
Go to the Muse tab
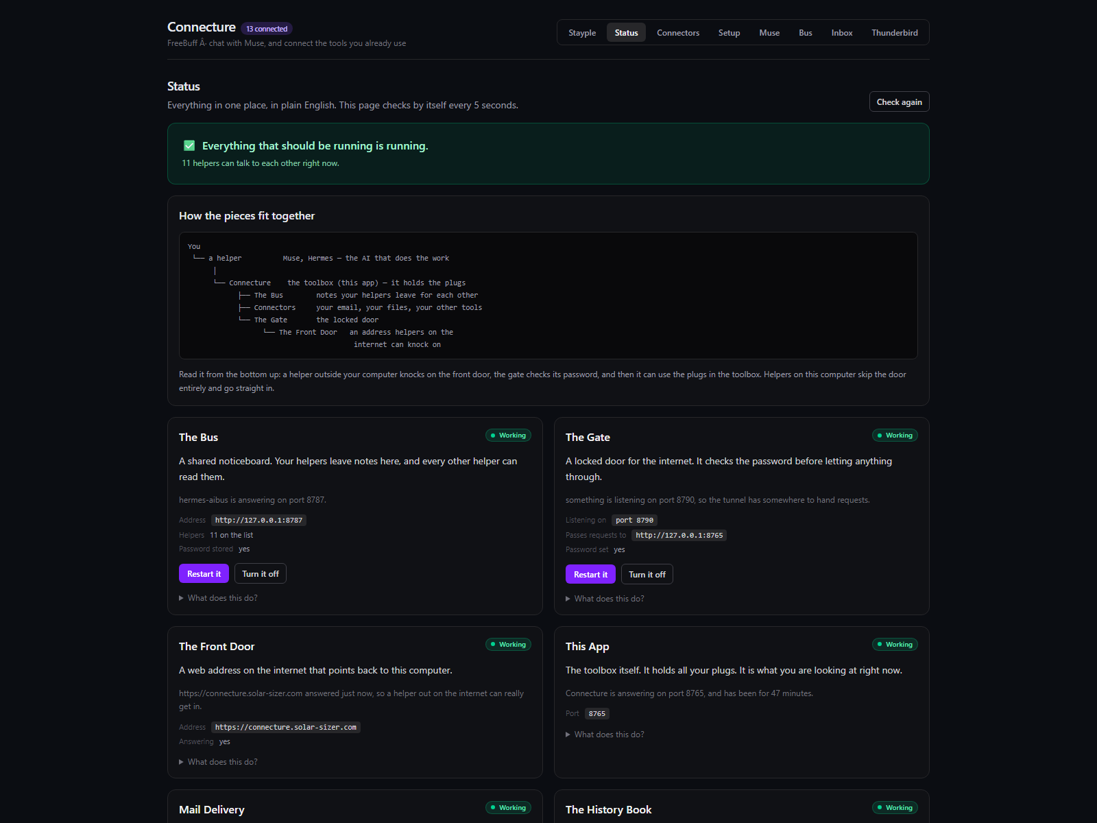[x=769, y=33]
